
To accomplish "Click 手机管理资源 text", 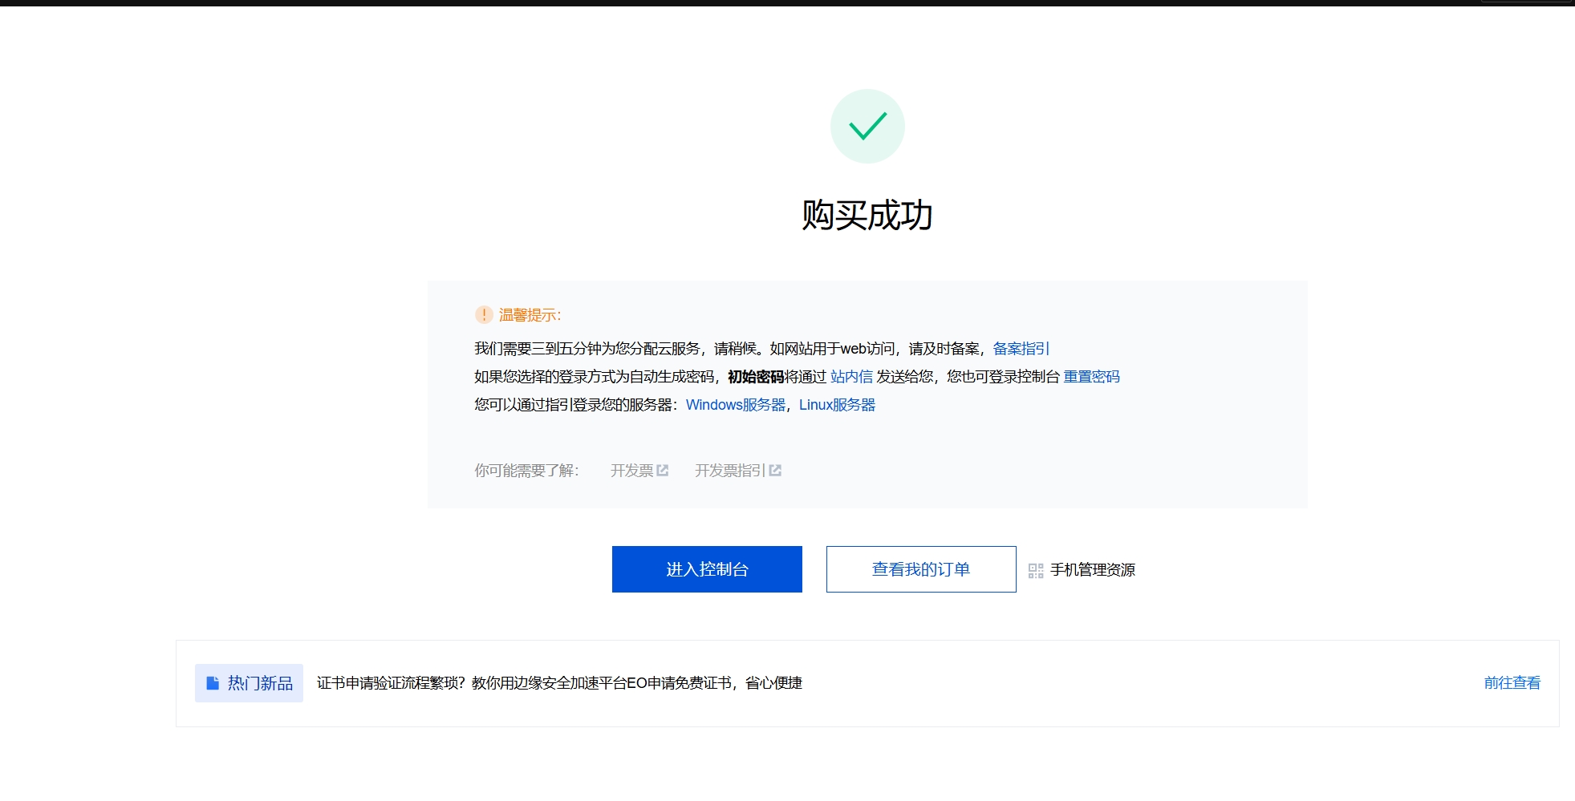I will click(1093, 570).
